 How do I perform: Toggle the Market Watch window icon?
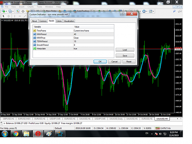18,11
